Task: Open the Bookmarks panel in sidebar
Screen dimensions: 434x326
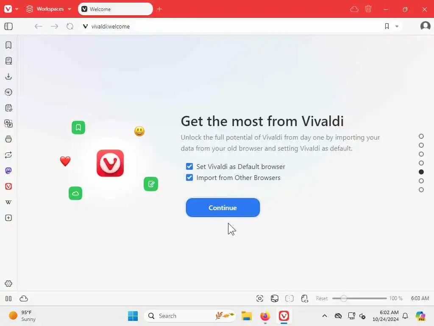Action: click(8, 45)
